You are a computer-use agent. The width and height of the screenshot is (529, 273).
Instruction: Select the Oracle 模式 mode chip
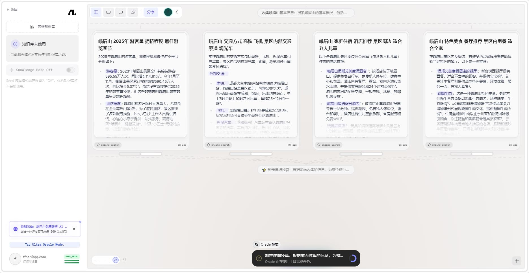[266, 244]
